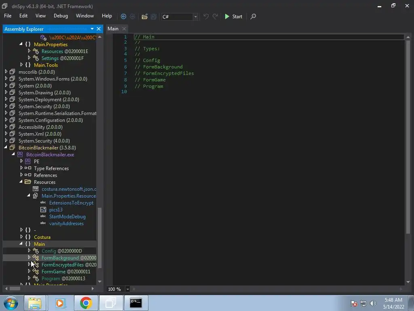Open the Window menu
Screen dimensions: 414x311
(x=85, y=16)
